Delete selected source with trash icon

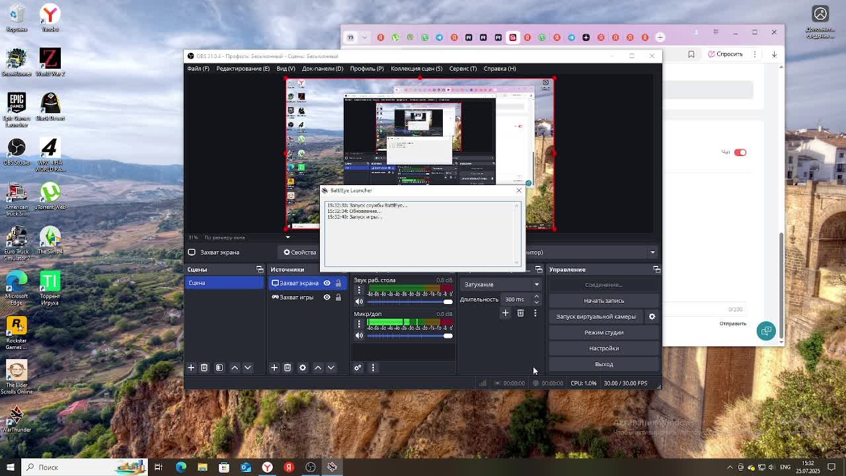[288, 368]
